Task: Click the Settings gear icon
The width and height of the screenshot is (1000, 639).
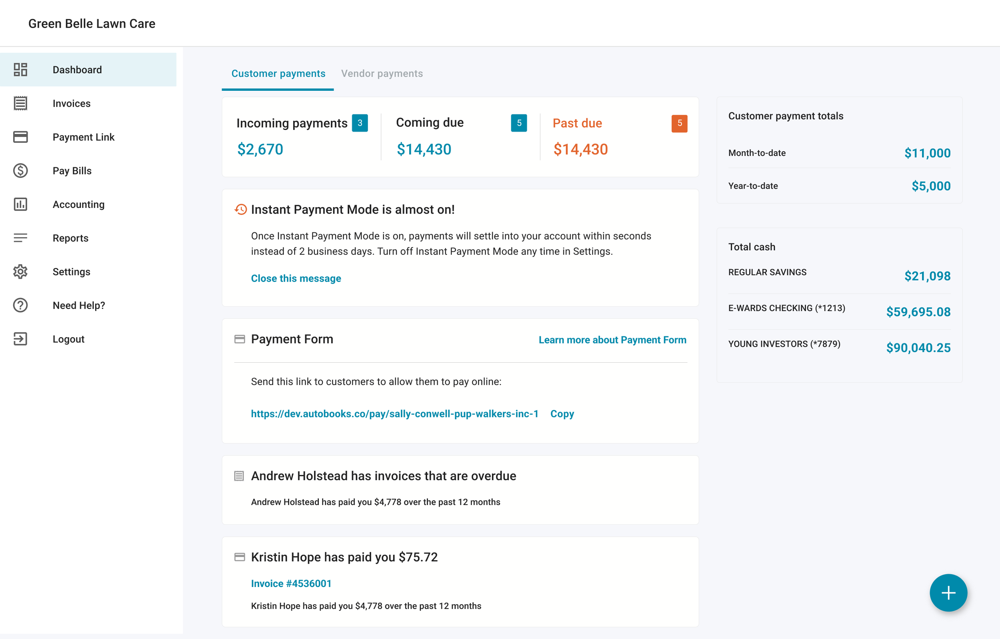Action: 20,271
